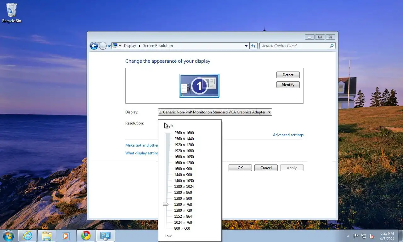
Task: Launch Internet Explorer from the taskbar
Action: pos(27,236)
